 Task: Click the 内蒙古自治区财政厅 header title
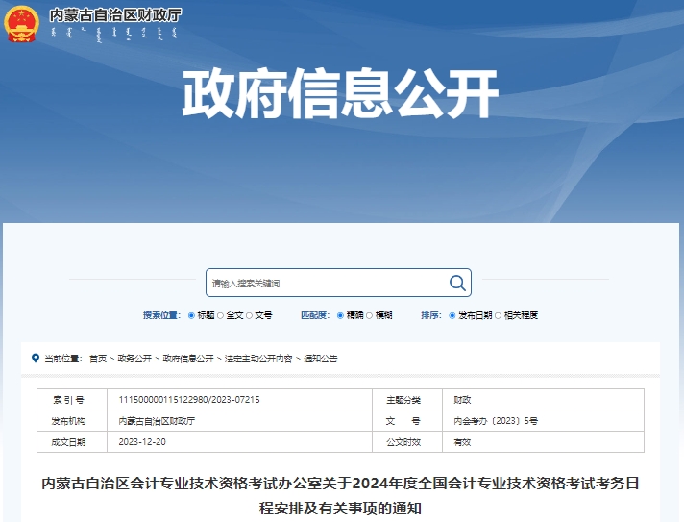[x=115, y=15]
